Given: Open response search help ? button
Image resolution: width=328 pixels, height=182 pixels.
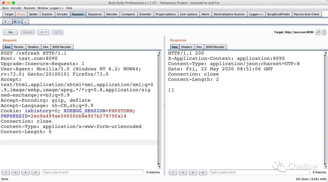Looking at the screenshot, I should pos(173,172).
